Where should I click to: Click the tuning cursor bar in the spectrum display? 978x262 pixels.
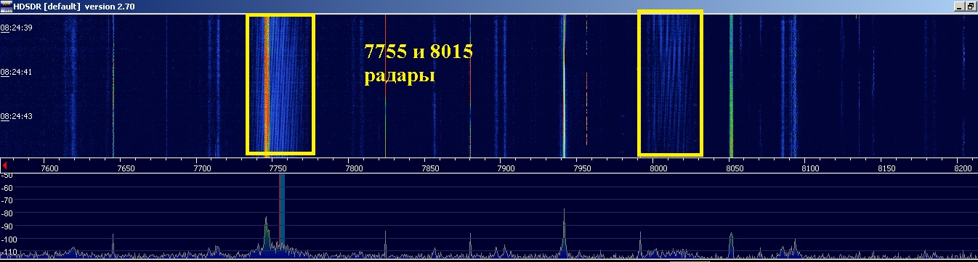click(x=282, y=216)
